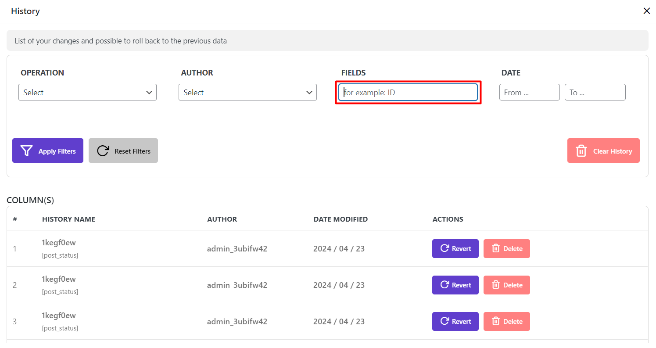Click the trash icon in row 1 Delete

click(x=496, y=248)
